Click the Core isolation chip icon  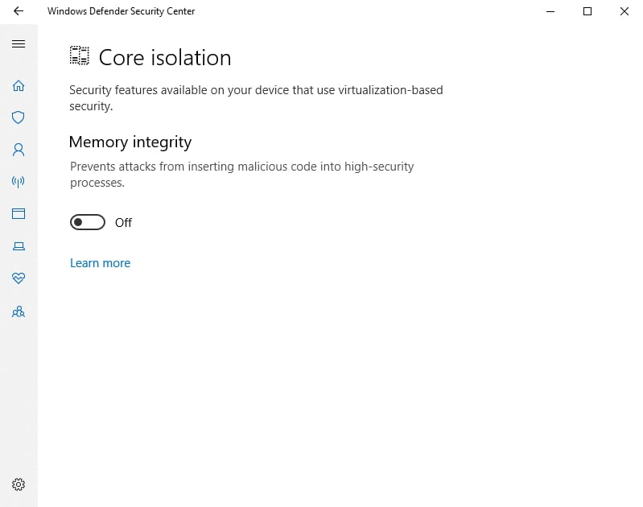pyautogui.click(x=79, y=56)
